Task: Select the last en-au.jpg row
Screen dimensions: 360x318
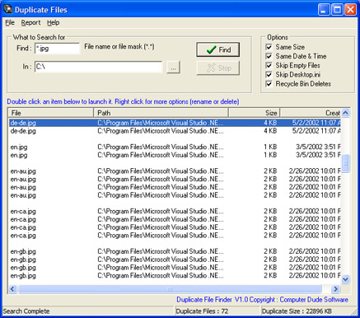Action: (x=175, y=195)
